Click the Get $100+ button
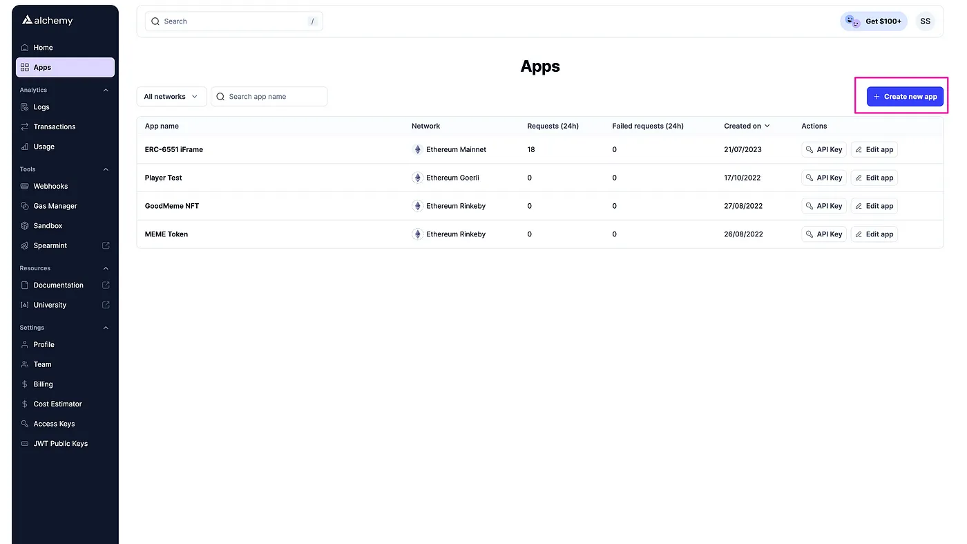This screenshot has height=544, width=967. (874, 21)
